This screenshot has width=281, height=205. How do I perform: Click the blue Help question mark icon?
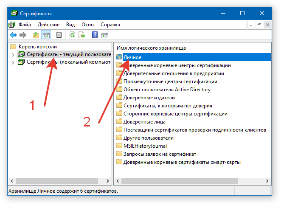95,35
